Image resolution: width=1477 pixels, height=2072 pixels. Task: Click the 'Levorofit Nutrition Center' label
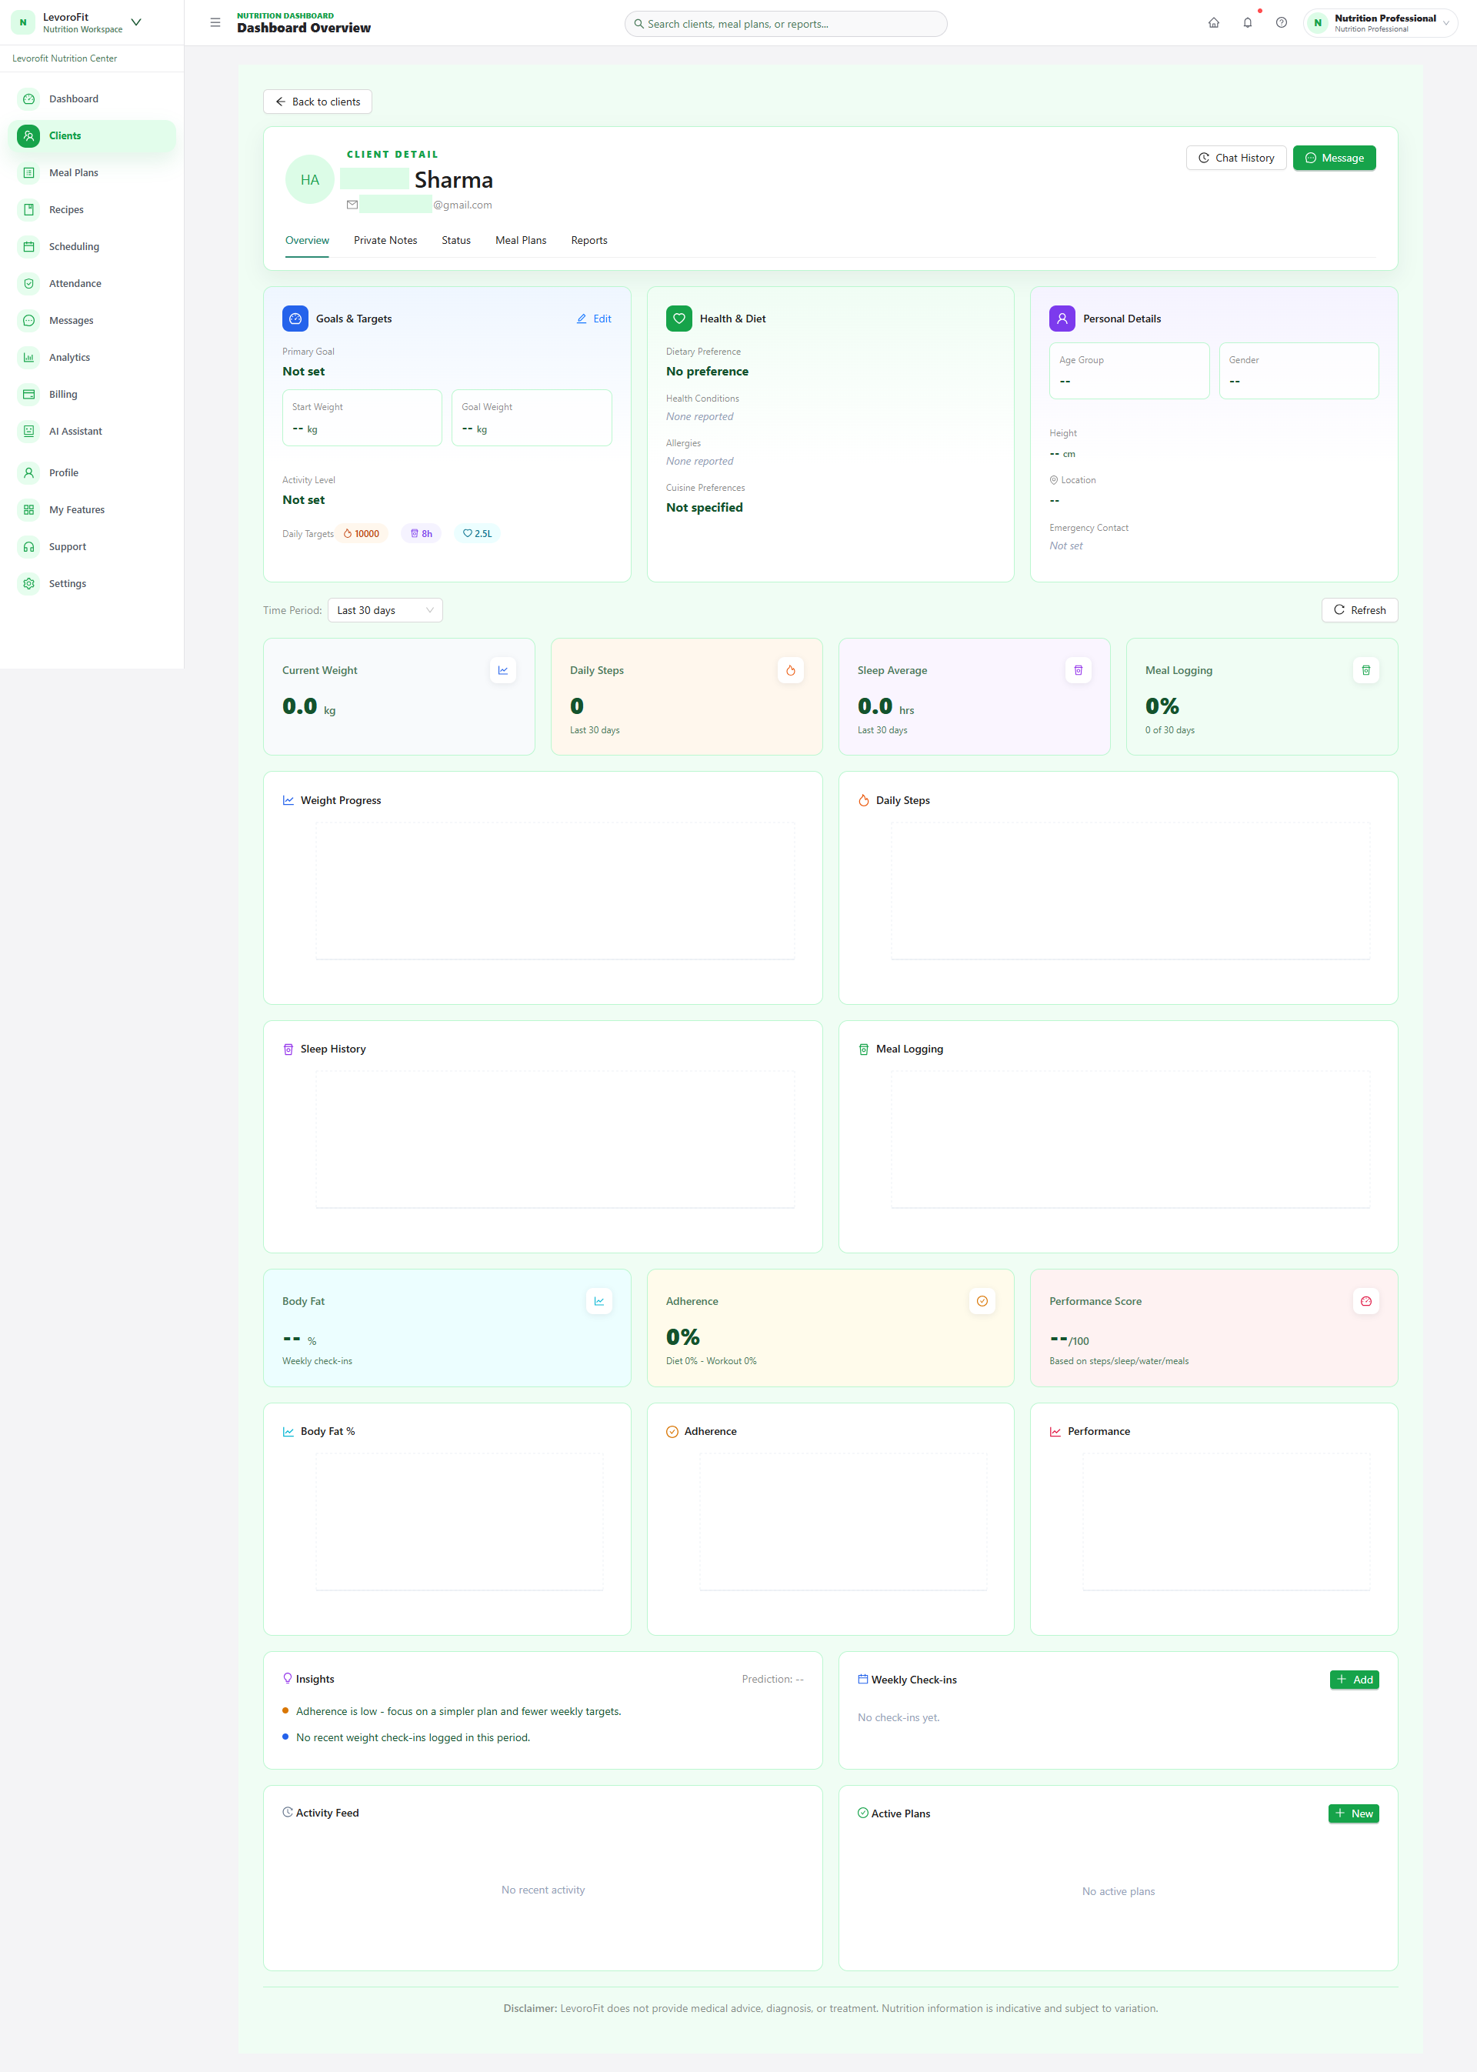pos(65,58)
